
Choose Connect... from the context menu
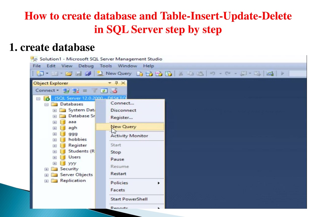click(130, 103)
